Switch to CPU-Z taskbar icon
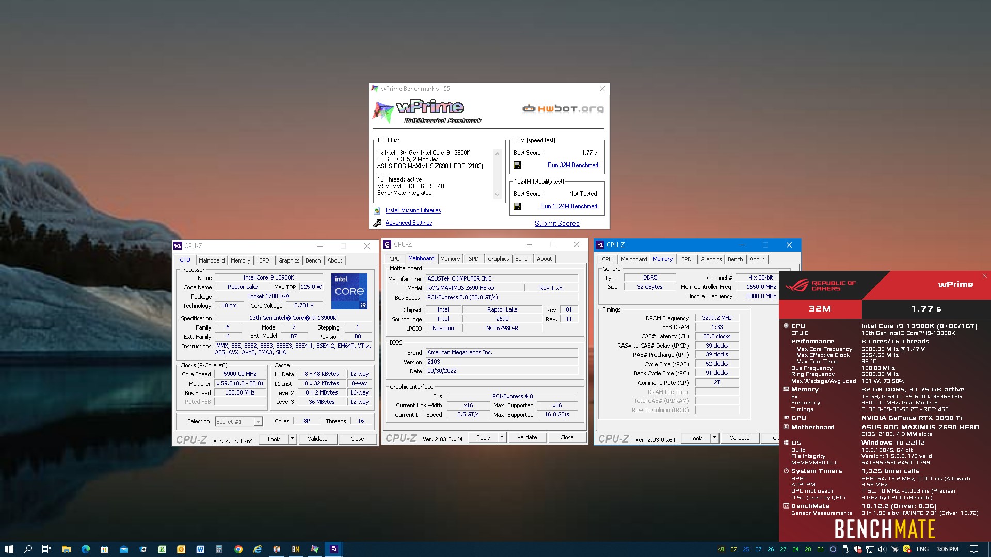The height and width of the screenshot is (557, 991). click(x=334, y=549)
